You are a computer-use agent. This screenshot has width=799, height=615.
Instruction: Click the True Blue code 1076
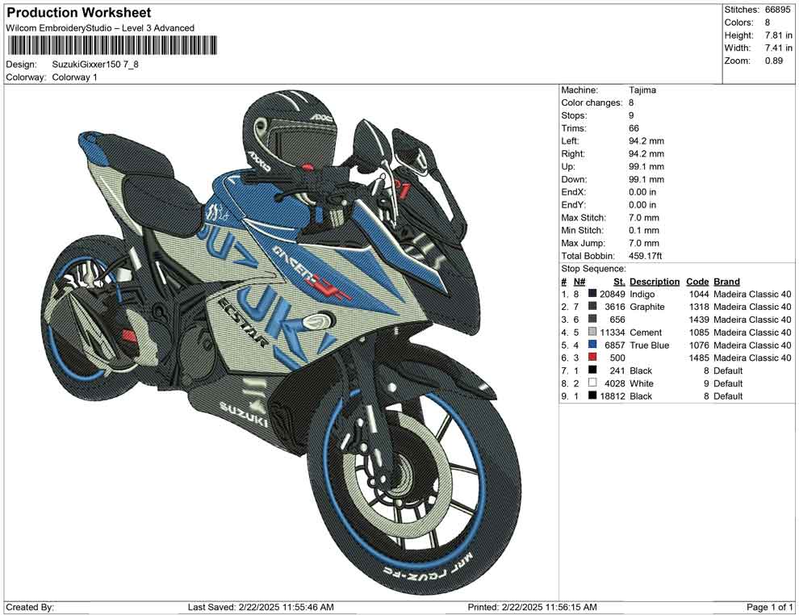tap(699, 345)
